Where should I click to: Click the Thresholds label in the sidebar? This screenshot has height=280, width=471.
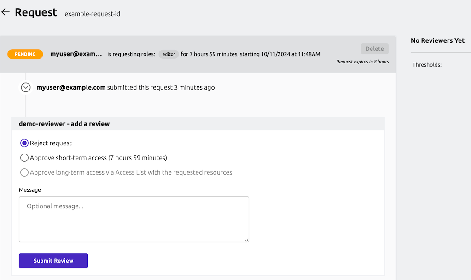427,65
